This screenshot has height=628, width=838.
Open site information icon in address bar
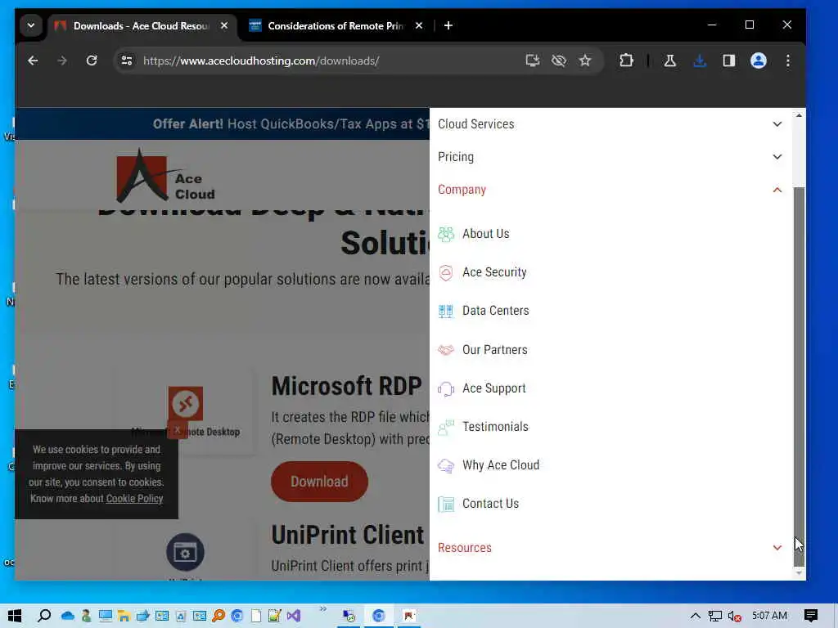(127, 61)
